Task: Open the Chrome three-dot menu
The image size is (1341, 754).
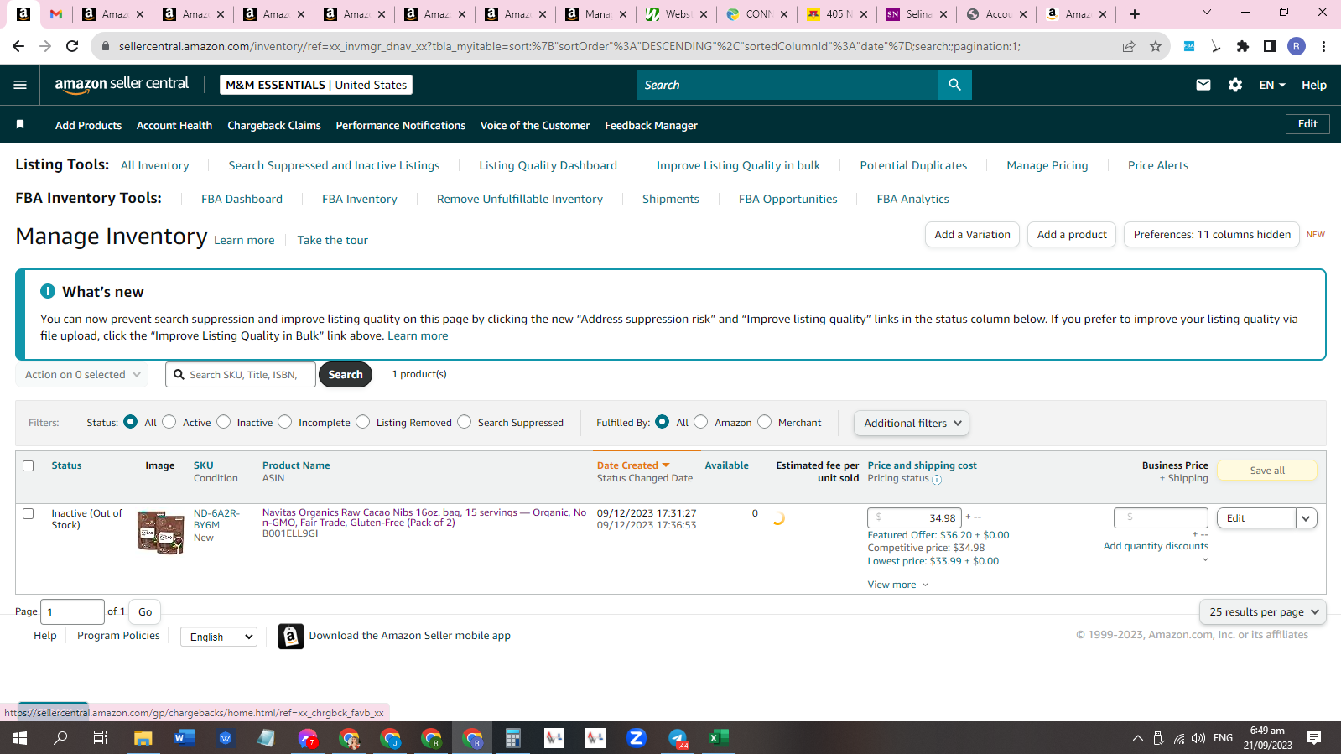Action: [1323, 46]
